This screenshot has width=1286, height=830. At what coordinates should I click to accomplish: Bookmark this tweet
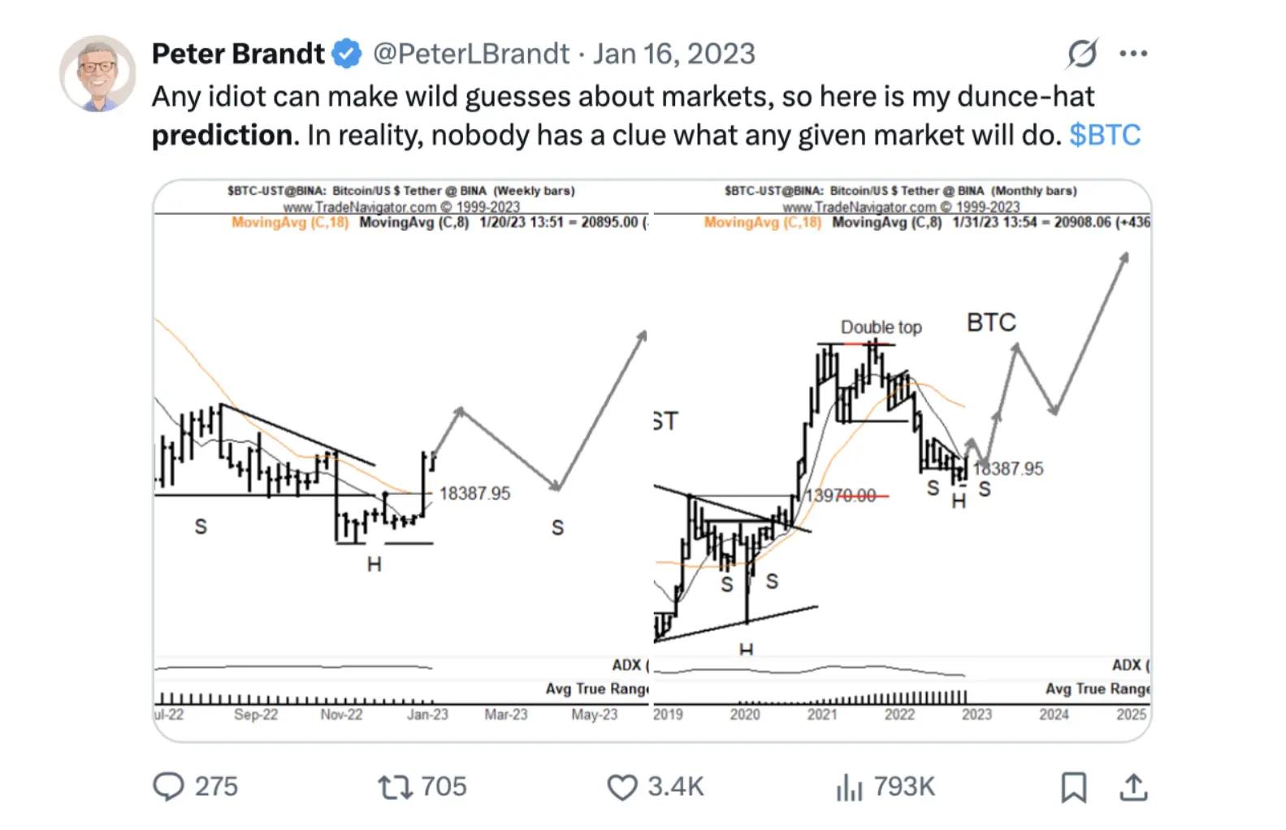1073,787
